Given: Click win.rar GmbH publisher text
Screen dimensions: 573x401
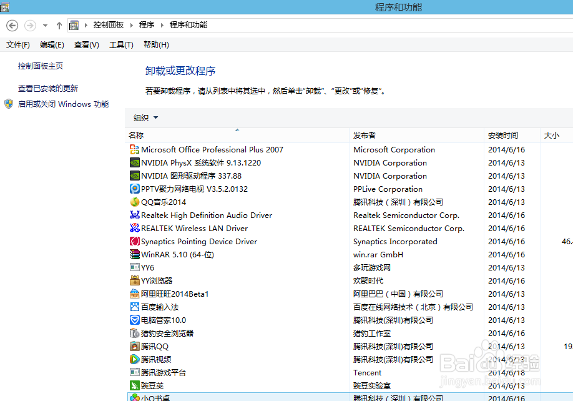Looking at the screenshot, I should (x=378, y=254).
